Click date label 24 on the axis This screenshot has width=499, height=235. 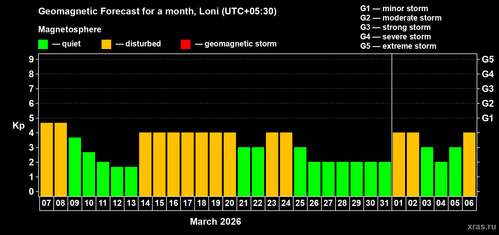pos(286,203)
